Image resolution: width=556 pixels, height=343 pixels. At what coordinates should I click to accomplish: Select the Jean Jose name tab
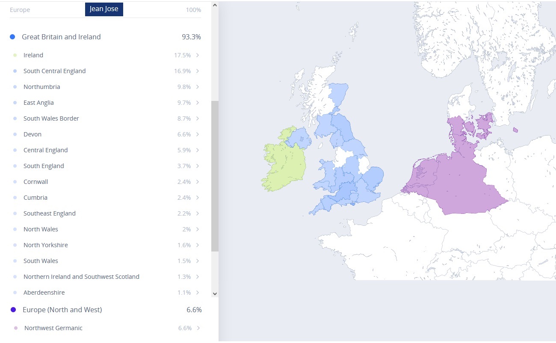(x=104, y=9)
